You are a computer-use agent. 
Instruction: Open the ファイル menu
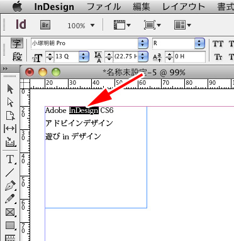(x=104, y=7)
